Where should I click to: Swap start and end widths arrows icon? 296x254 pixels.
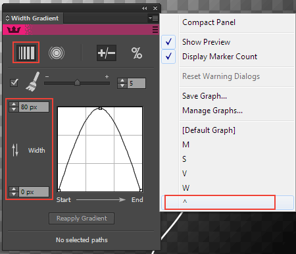pyautogui.click(x=15, y=150)
